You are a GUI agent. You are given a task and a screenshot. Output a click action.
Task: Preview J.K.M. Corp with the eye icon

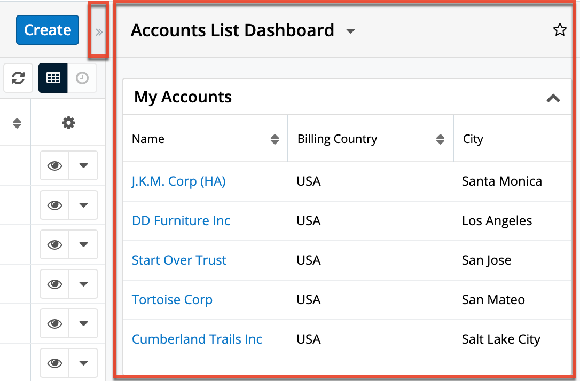click(x=54, y=165)
